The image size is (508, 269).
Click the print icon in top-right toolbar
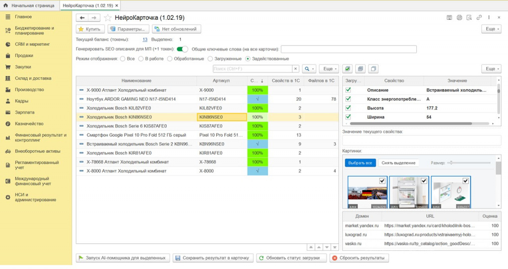(459, 17)
